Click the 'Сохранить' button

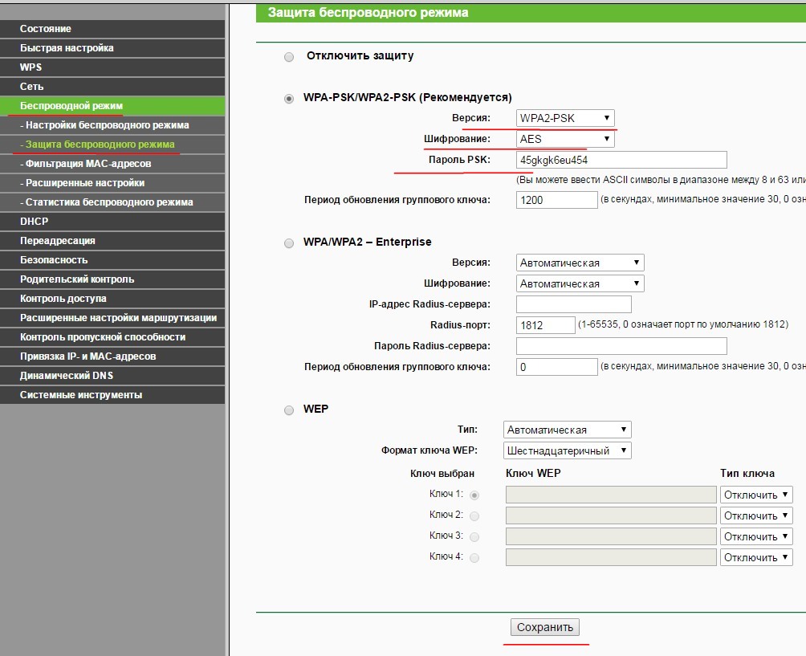click(x=545, y=627)
